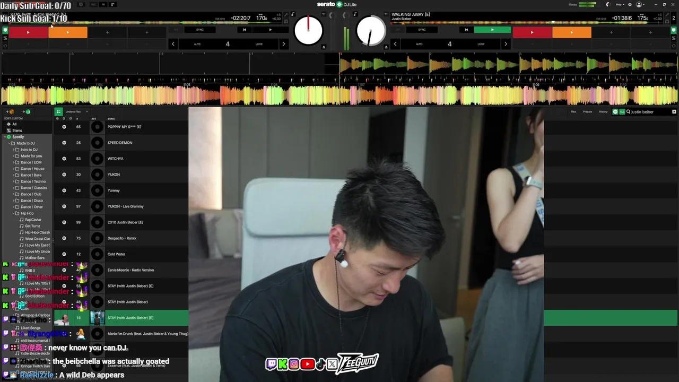
Task: Select the Despacito - Remix track
Action: (x=121, y=238)
